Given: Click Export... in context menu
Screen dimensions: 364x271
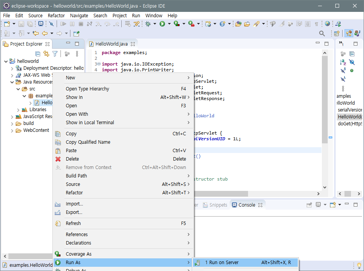Looking at the screenshot, I should coord(123,212).
